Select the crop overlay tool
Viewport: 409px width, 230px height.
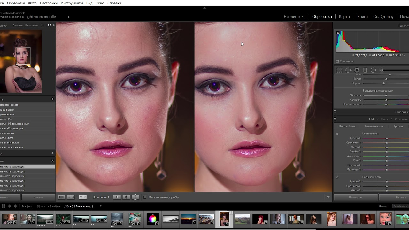[x=339, y=70]
